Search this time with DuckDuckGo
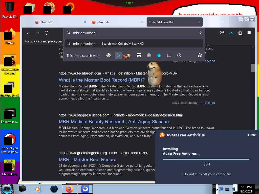Screen dimensions: 259x194 tap(128, 55)
